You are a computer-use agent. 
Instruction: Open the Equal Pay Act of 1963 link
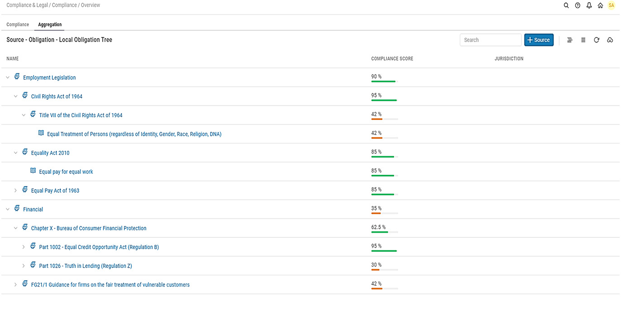tap(55, 191)
